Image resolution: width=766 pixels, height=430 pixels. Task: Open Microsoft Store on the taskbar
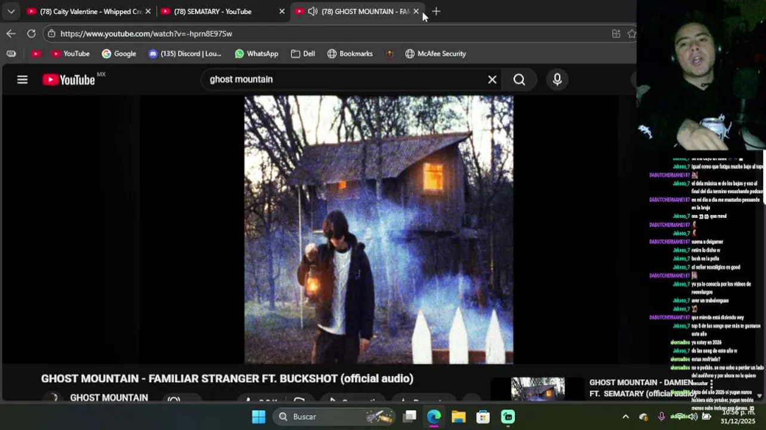click(x=483, y=416)
